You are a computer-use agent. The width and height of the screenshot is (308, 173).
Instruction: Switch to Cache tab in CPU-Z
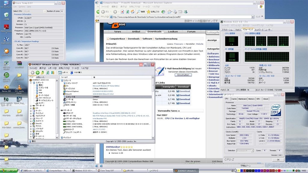click(x=234, y=99)
